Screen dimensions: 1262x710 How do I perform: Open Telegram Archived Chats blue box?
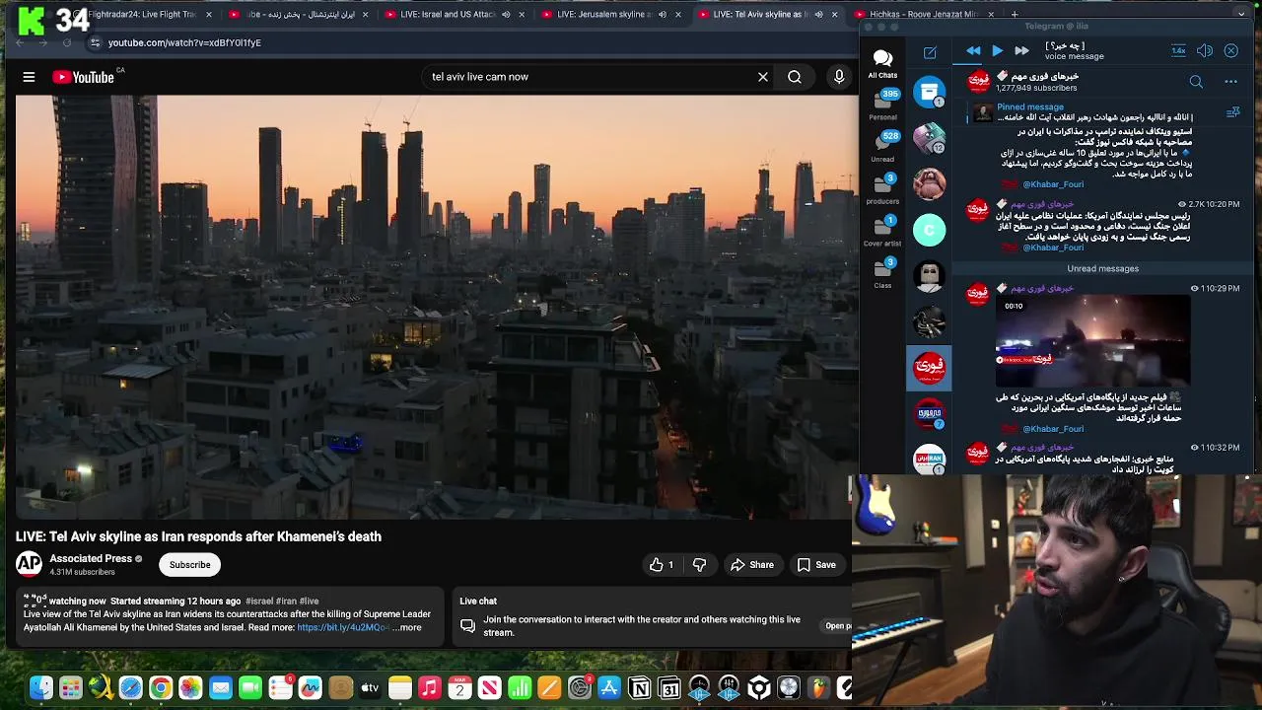929,93
